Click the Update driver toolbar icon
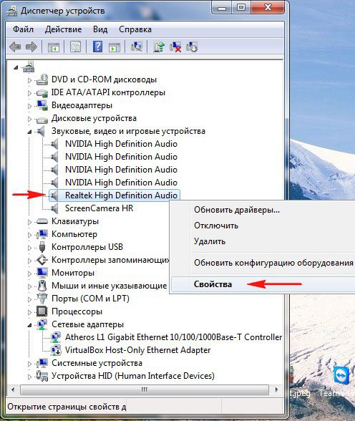 [x=159, y=47]
